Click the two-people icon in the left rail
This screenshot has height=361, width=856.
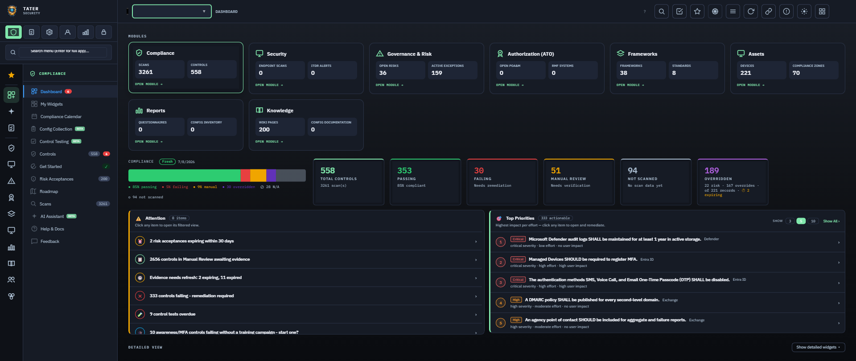click(12, 280)
